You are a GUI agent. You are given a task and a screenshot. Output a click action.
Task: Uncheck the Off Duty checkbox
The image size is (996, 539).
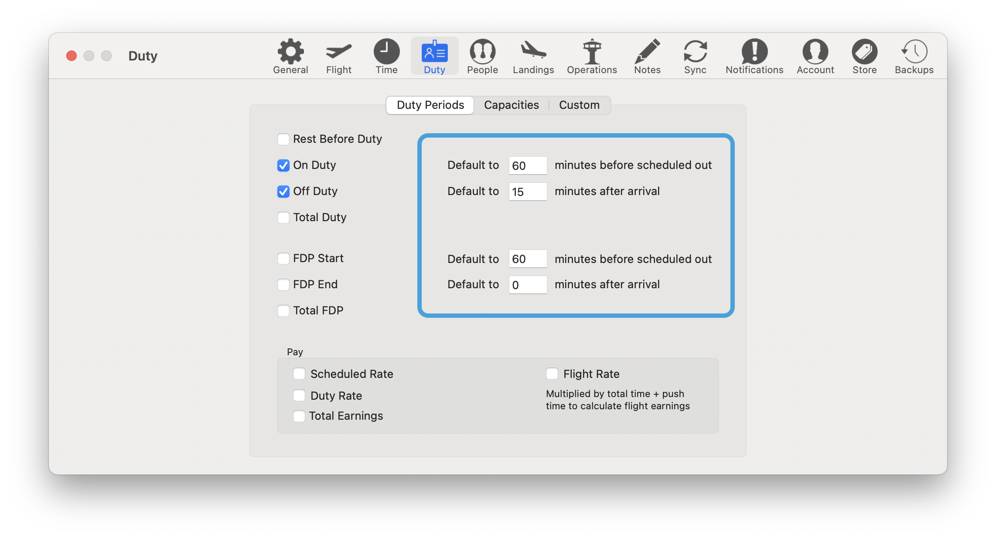click(x=283, y=192)
